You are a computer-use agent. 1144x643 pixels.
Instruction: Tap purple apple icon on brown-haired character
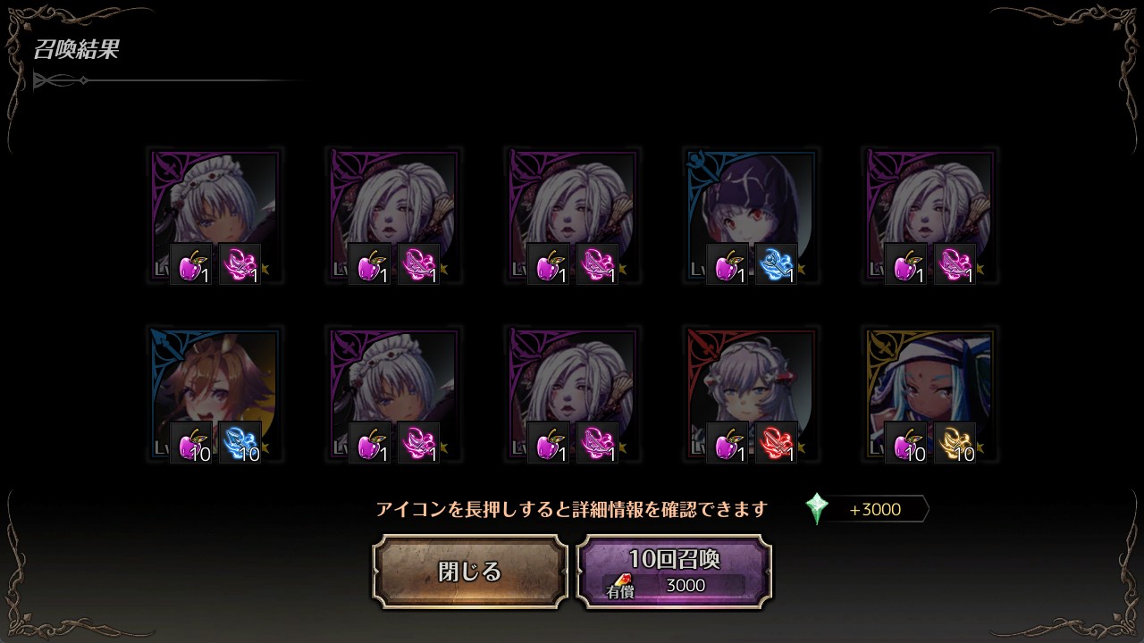(x=191, y=443)
